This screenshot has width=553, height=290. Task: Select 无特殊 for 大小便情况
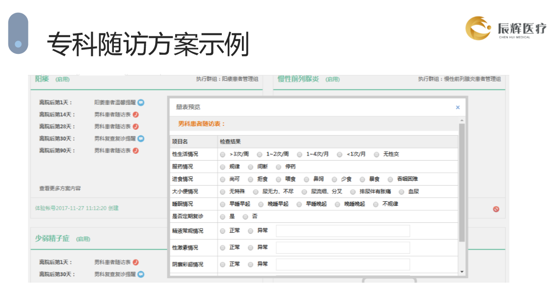223,192
